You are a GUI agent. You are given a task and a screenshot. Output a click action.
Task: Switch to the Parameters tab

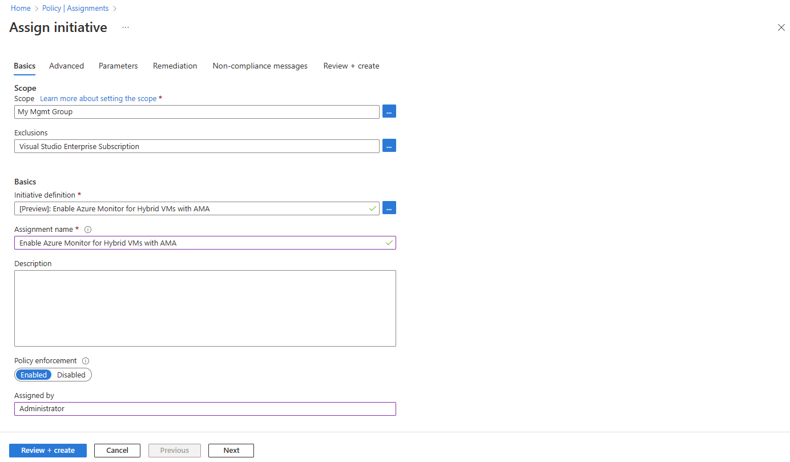118,66
